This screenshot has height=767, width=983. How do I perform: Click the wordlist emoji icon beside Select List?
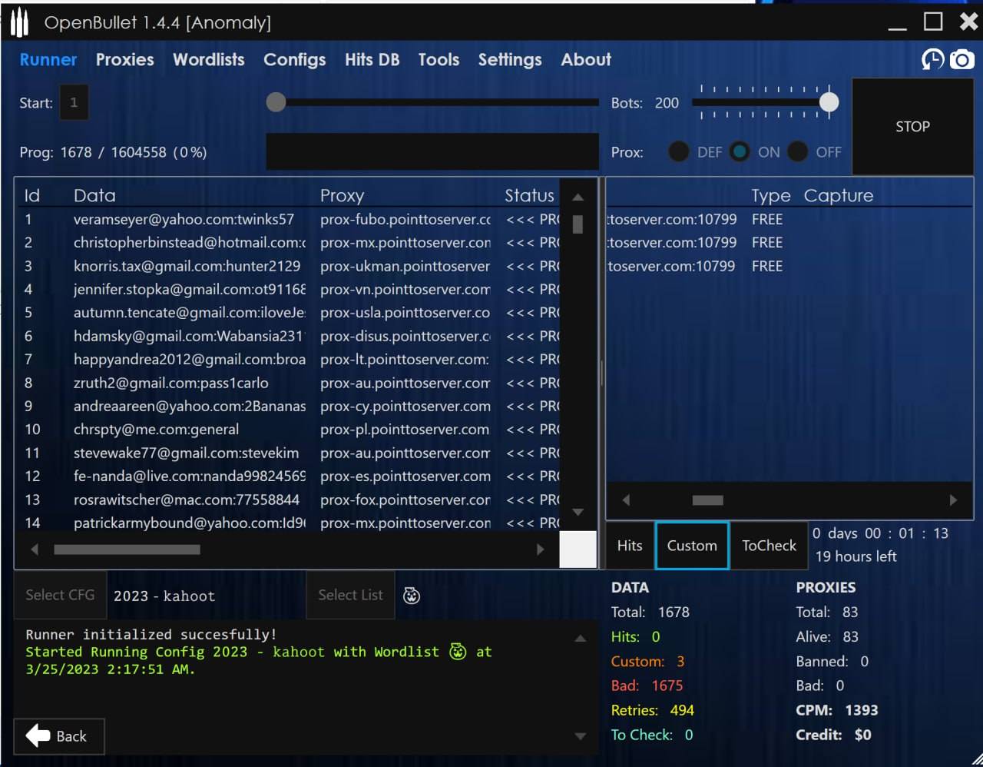pos(412,596)
